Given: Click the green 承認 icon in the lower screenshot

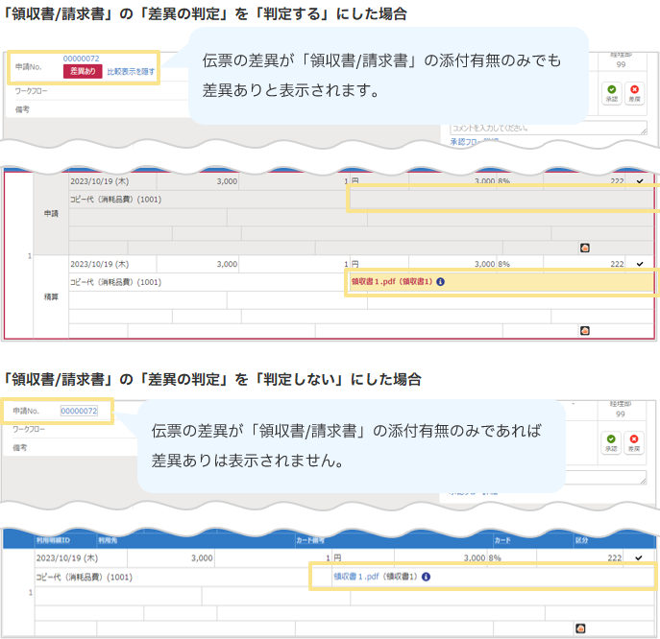Looking at the screenshot, I should tap(611, 441).
